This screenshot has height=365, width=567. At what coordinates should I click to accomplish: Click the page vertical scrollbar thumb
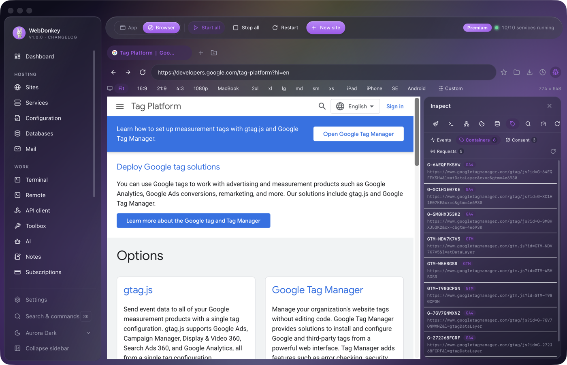tap(417, 132)
